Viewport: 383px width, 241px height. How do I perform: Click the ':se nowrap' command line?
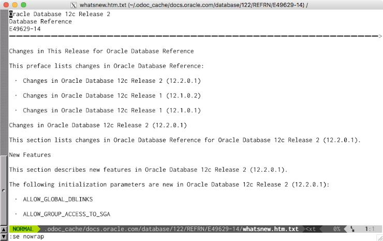[x=26, y=237]
